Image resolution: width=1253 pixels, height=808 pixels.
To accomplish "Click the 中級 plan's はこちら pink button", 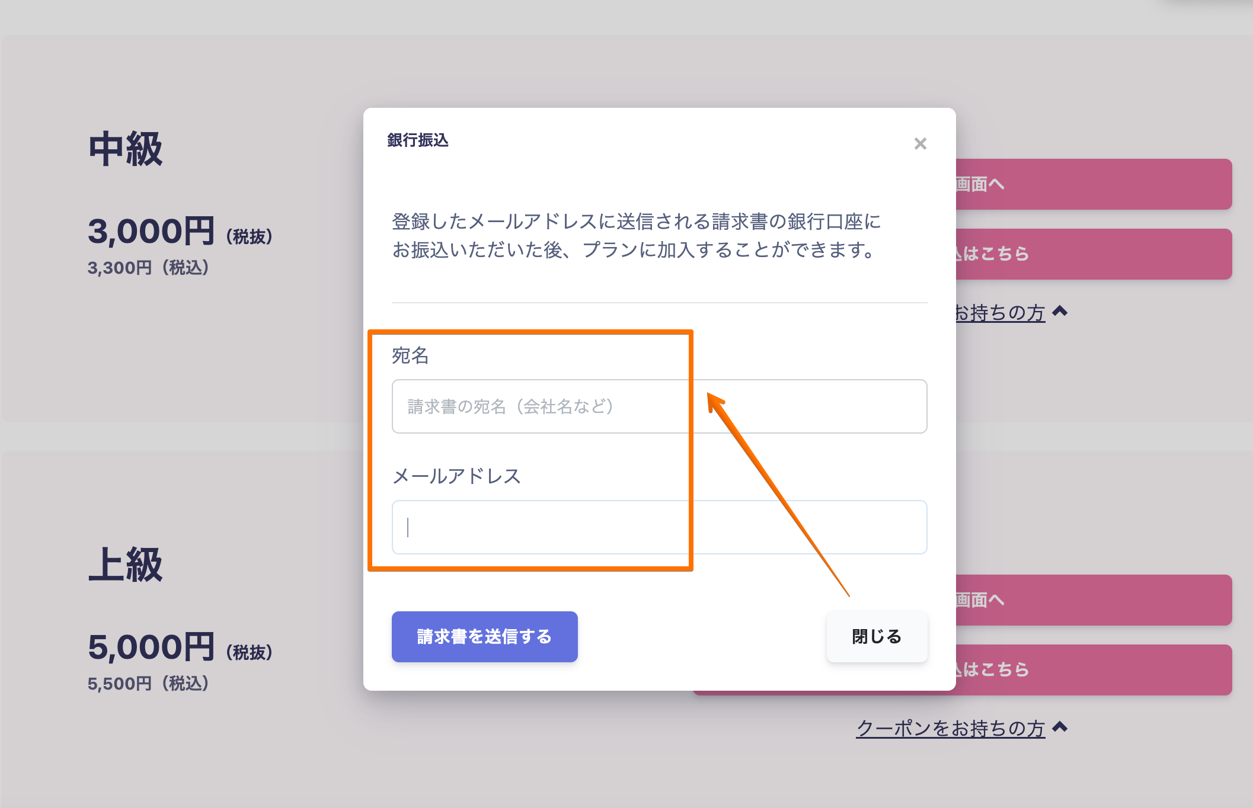I will pos(1094,254).
